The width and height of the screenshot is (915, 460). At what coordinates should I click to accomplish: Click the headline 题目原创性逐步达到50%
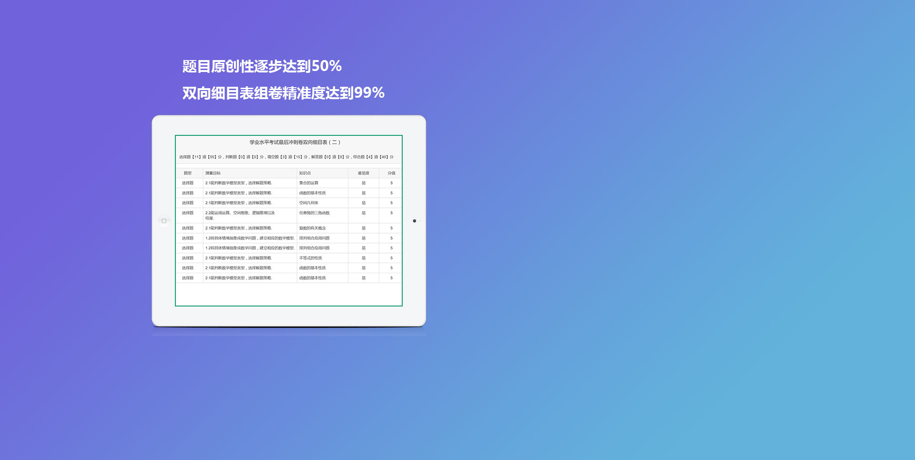tap(262, 66)
